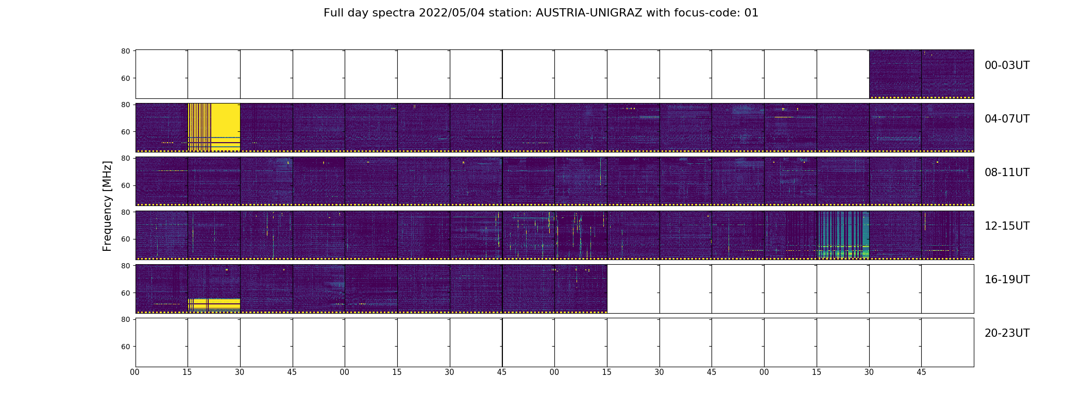Open the first spectrogram panel in 08-11UT row
This screenshot has height=412, width=1082.
coord(161,181)
